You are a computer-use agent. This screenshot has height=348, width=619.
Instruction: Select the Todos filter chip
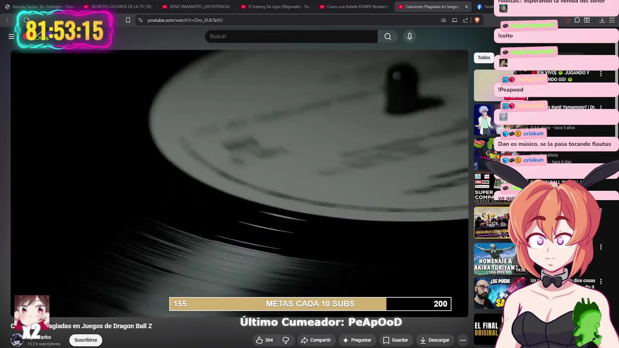484,58
